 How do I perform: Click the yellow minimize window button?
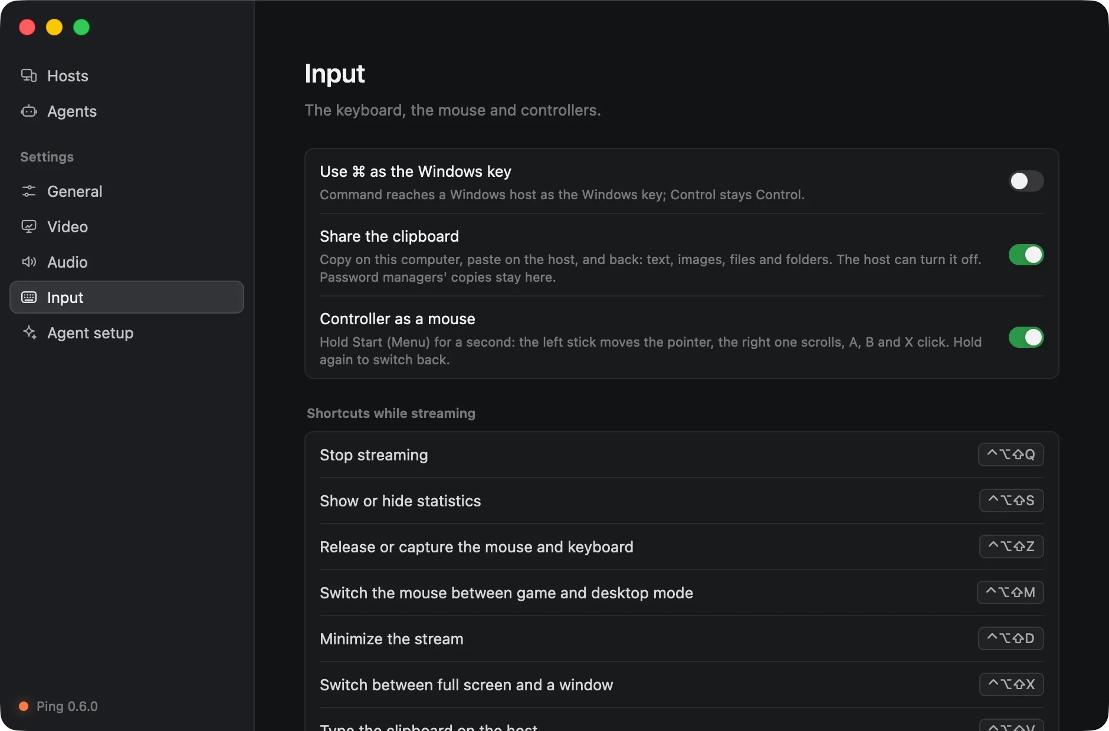[54, 27]
